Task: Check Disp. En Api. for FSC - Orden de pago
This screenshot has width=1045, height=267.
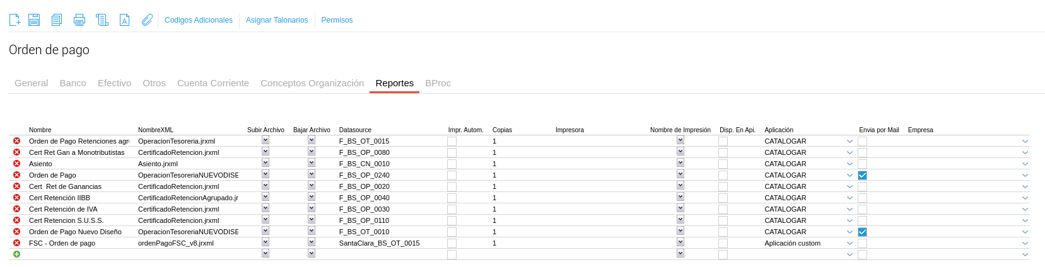Action: [723, 243]
